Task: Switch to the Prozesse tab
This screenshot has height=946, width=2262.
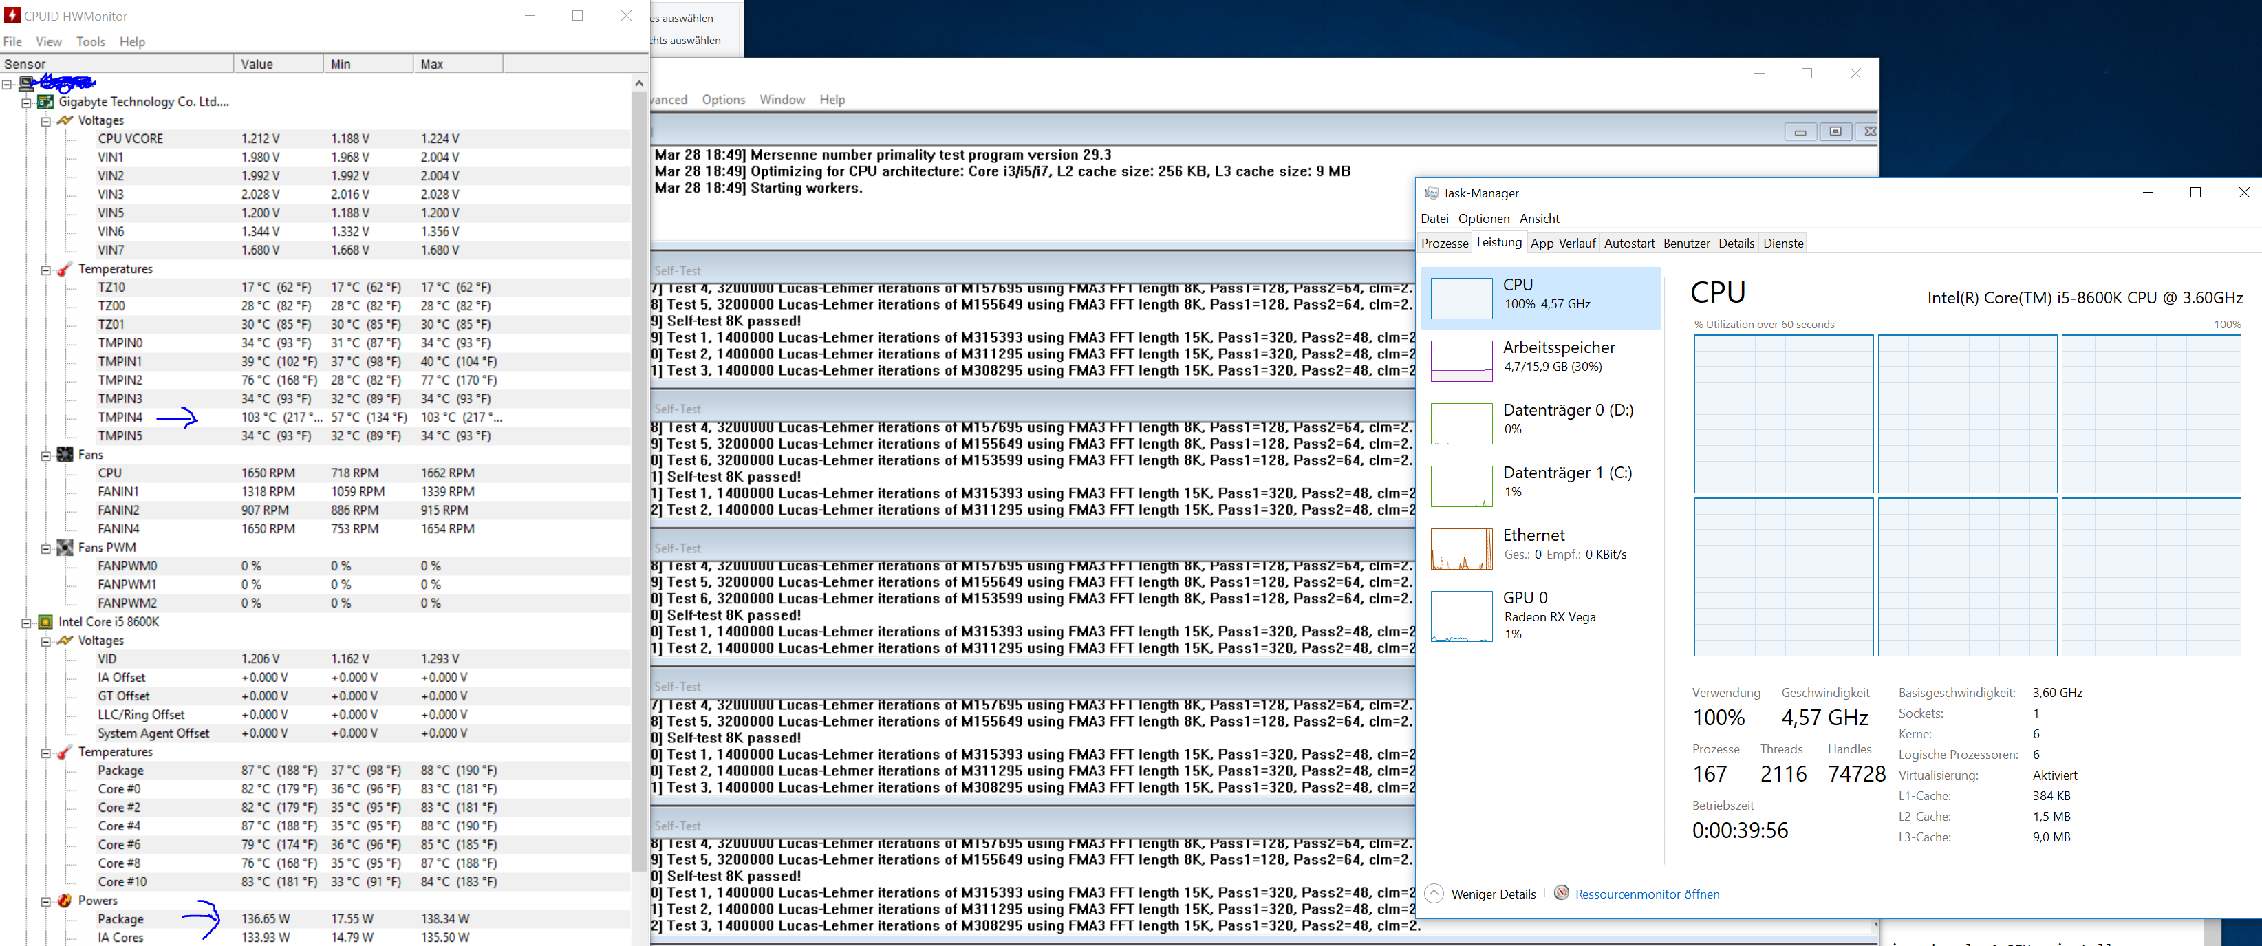Action: tap(1445, 244)
